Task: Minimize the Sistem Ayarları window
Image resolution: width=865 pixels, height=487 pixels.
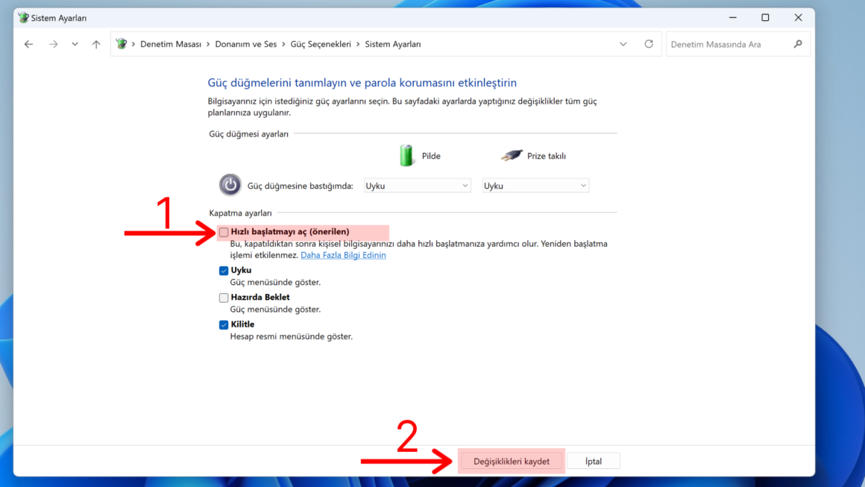Action: (732, 18)
